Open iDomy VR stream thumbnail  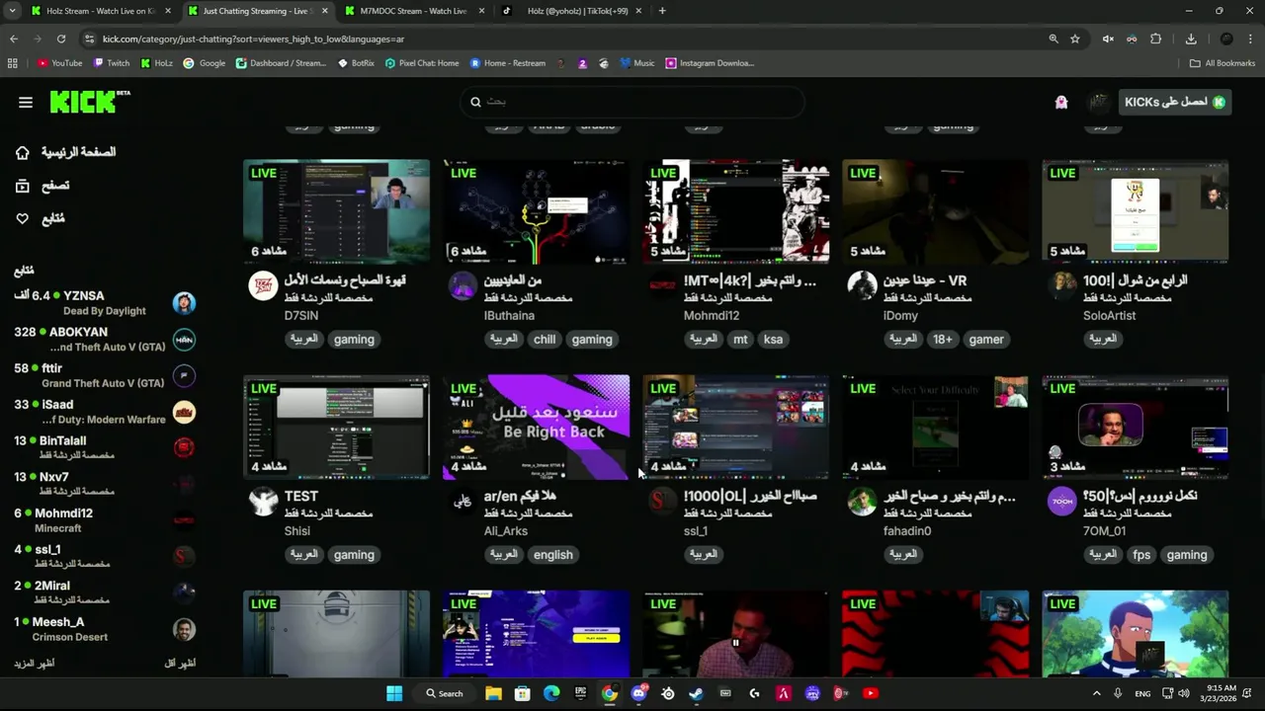935,211
